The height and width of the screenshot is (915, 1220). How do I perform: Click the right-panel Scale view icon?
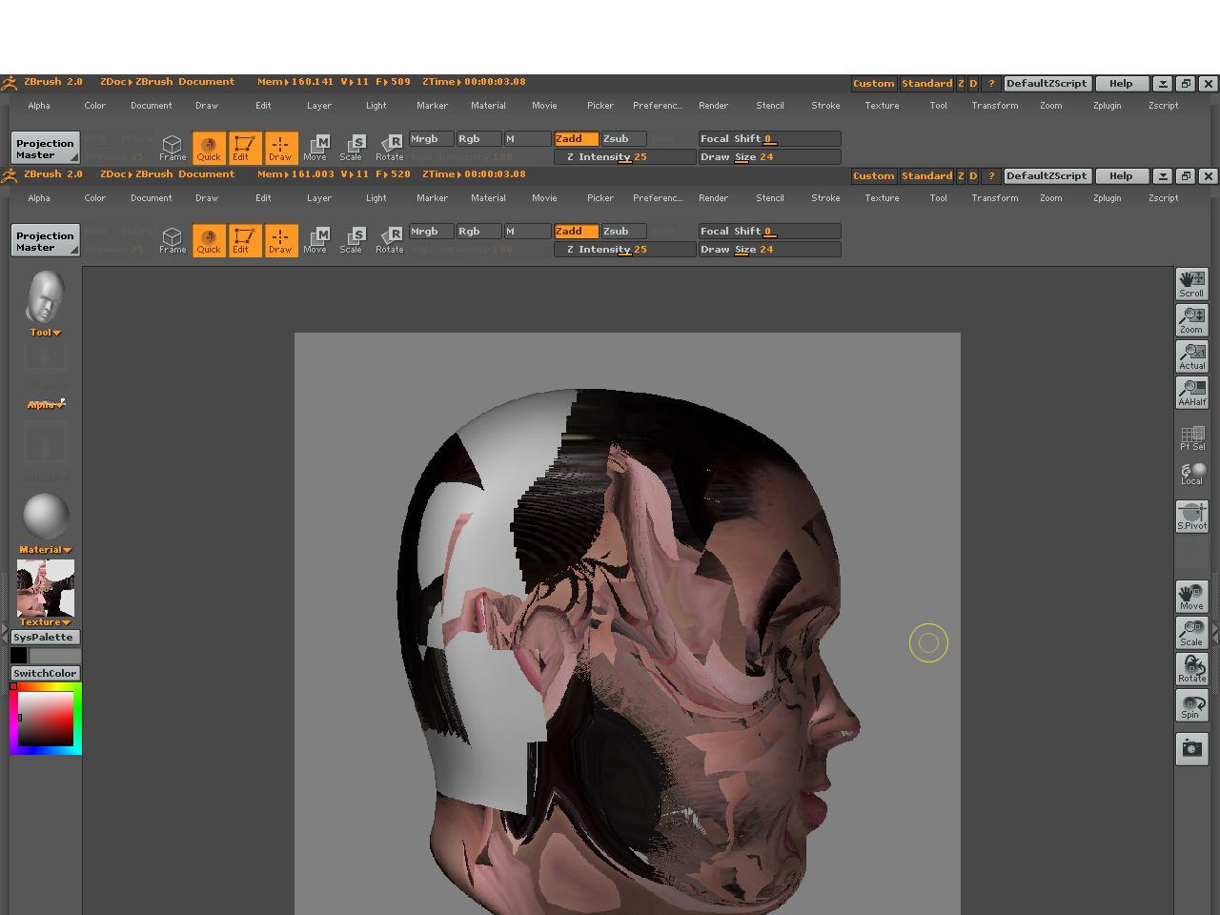[1191, 633]
